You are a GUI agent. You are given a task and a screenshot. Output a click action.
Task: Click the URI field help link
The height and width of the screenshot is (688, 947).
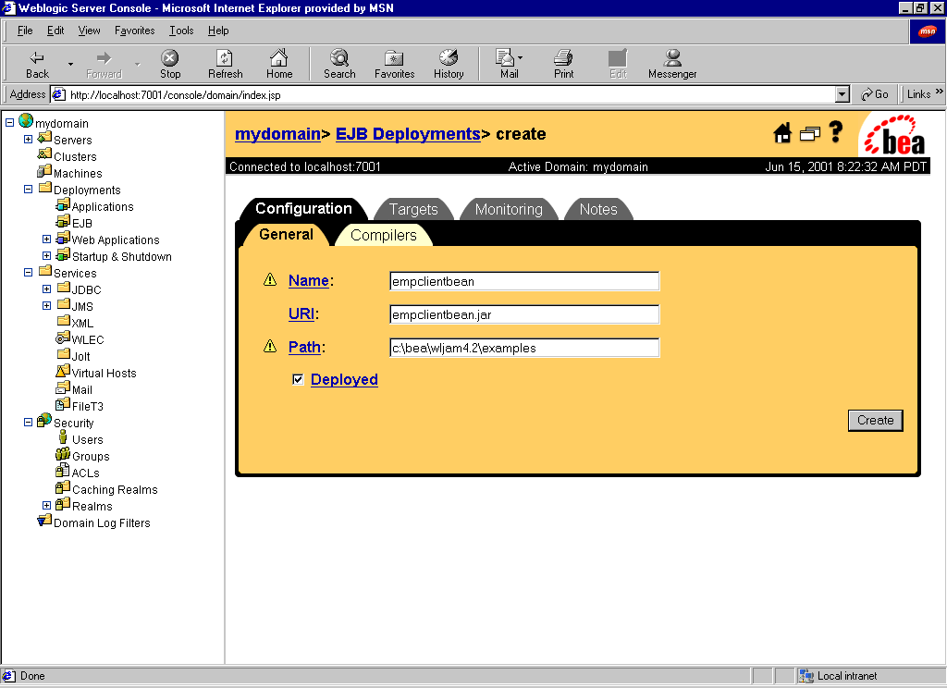tap(301, 313)
